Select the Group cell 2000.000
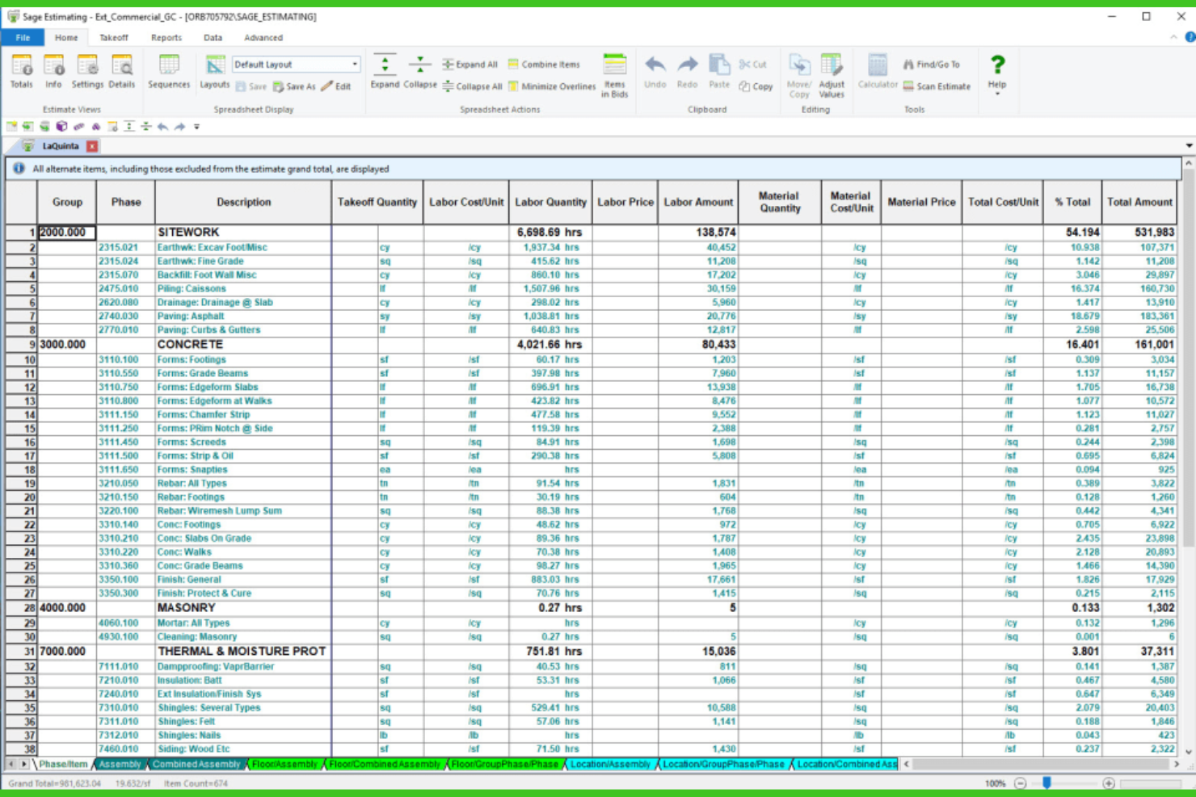This screenshot has width=1196, height=797. [x=67, y=233]
